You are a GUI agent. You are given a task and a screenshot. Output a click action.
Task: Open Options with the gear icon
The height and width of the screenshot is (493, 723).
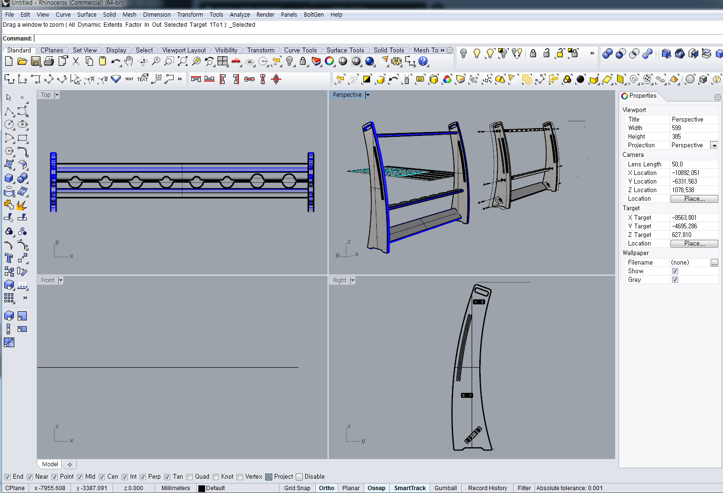click(x=396, y=61)
